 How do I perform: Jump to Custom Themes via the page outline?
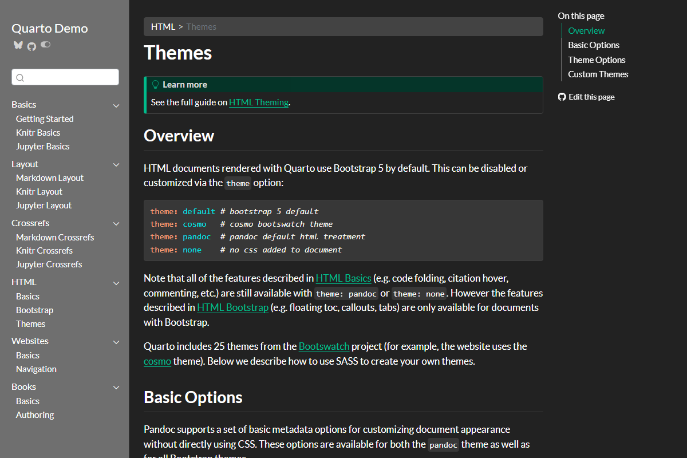tap(598, 74)
